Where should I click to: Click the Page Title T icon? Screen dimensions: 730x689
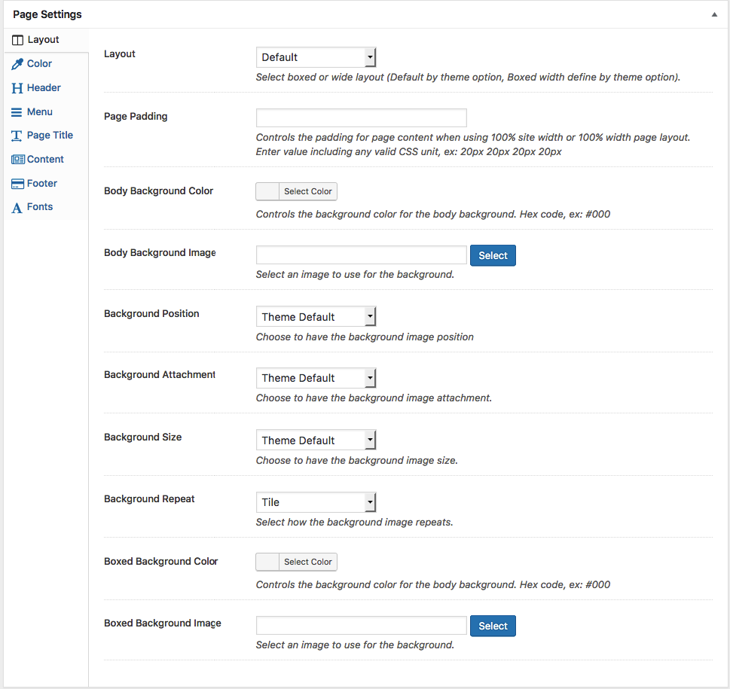(x=17, y=136)
